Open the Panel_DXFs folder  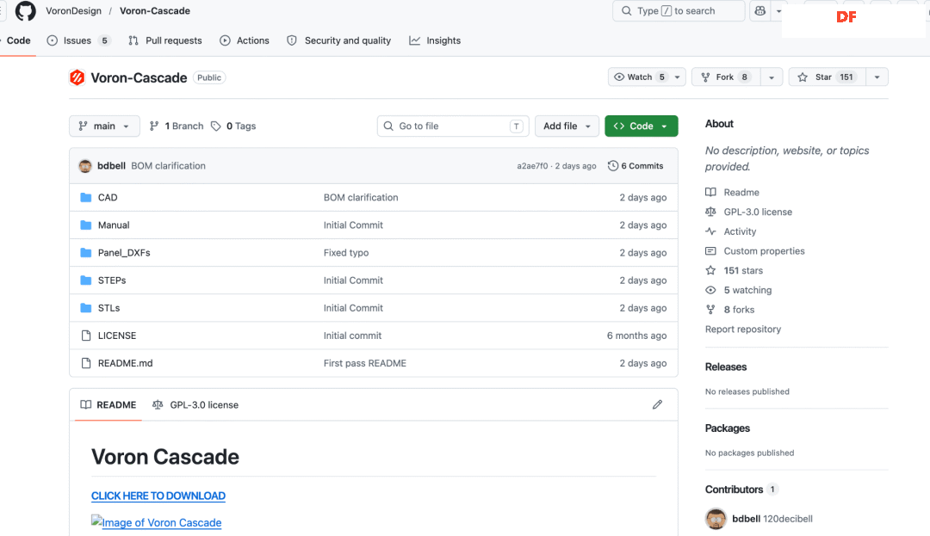124,253
